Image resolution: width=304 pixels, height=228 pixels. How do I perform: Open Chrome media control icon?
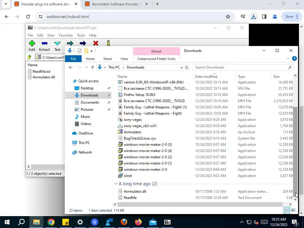pos(243,17)
